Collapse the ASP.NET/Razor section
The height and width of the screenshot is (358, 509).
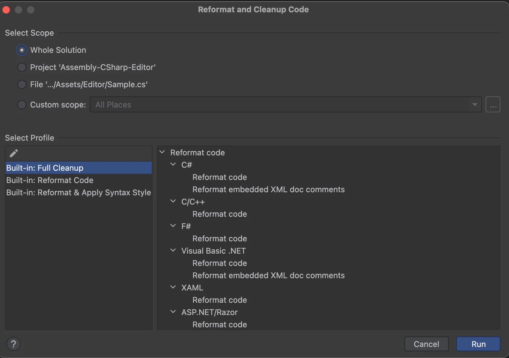173,312
